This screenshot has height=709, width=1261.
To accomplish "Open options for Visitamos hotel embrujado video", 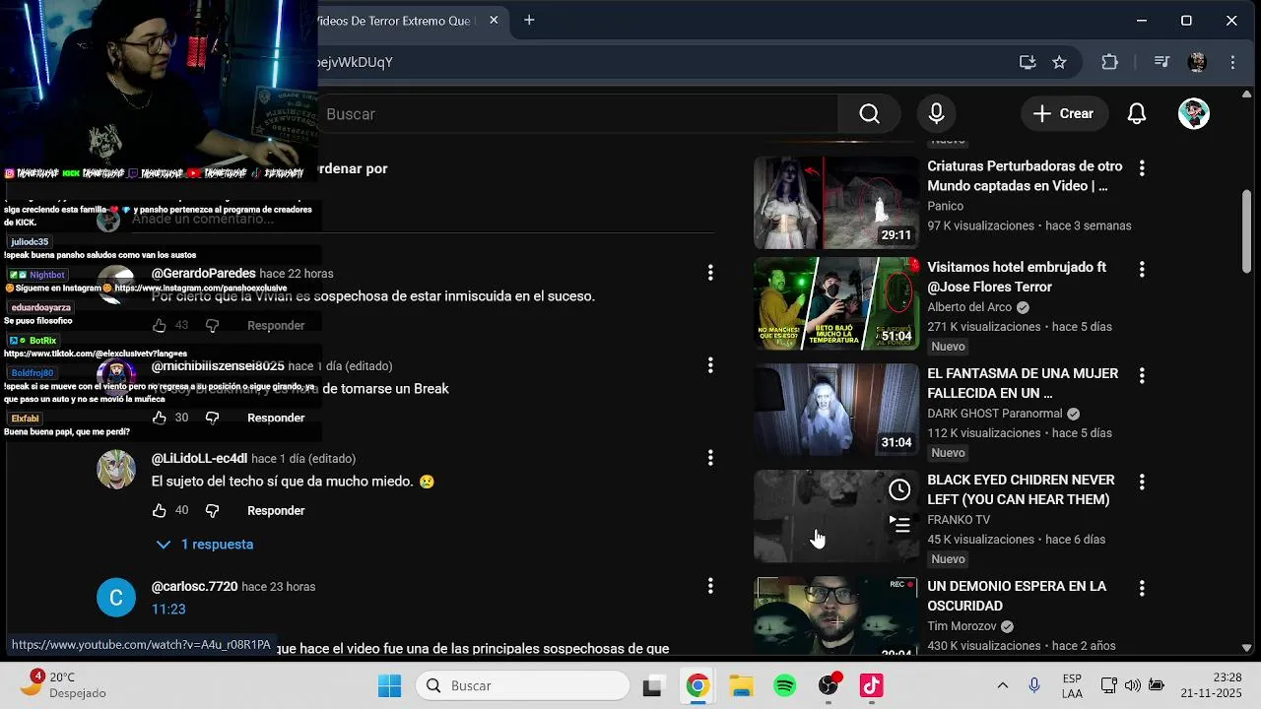I will click(1142, 269).
